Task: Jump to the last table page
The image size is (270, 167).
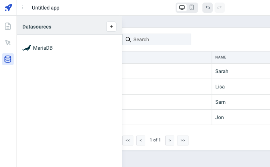Action: pos(183,140)
